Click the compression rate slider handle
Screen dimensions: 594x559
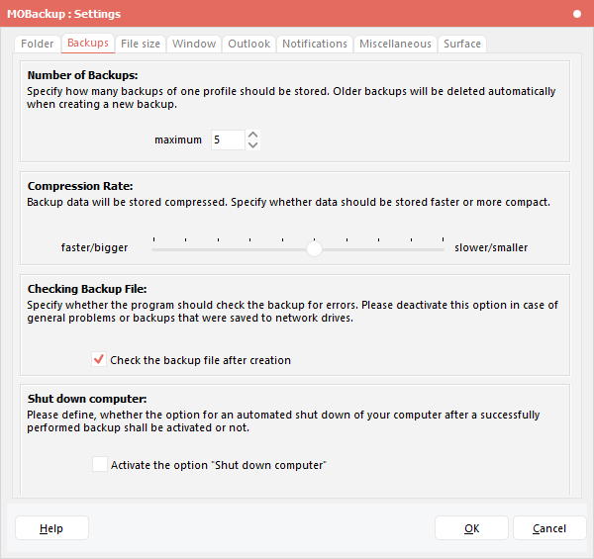click(314, 249)
